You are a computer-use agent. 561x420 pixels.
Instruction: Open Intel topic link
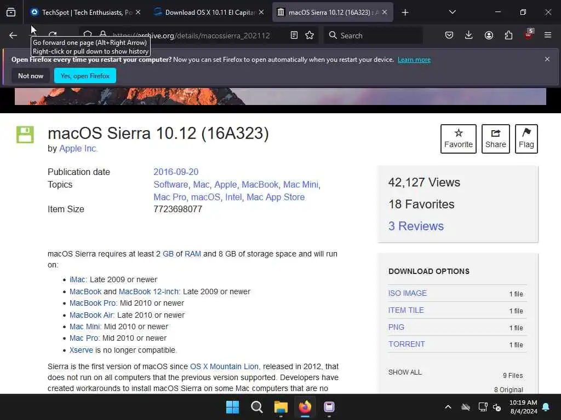233,197
